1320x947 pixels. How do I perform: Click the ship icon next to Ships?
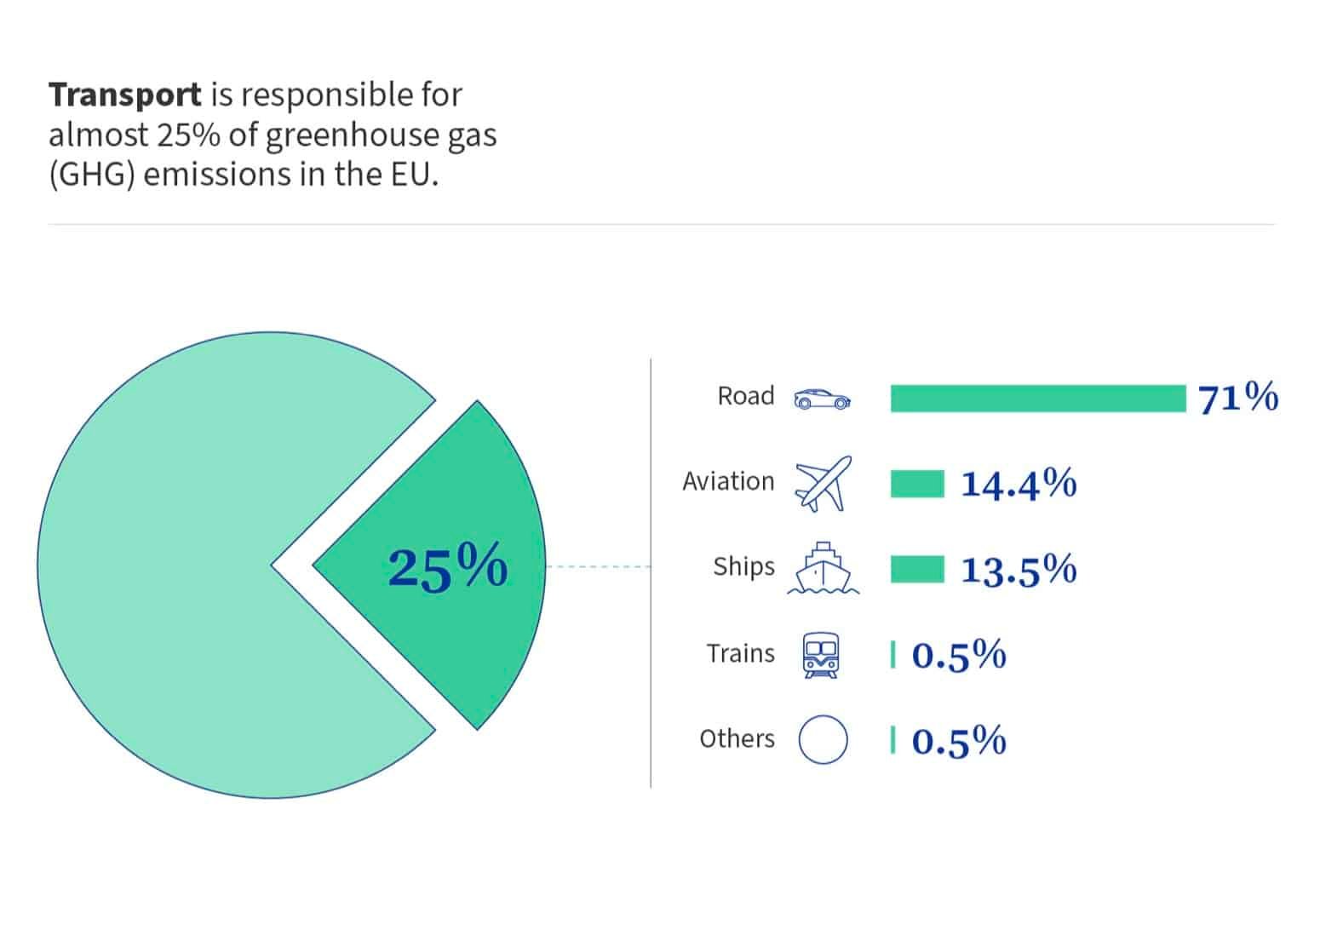[x=823, y=568]
